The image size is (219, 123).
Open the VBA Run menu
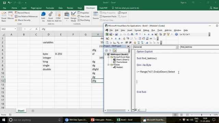[x=153, y=30]
